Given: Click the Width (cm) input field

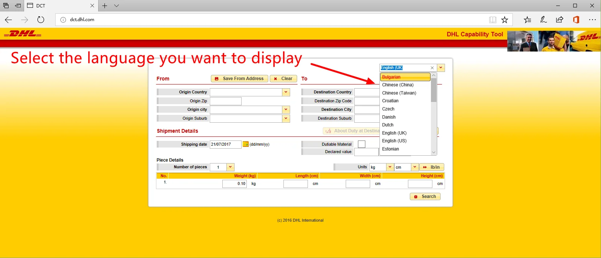Looking at the screenshot, I should click(x=358, y=183).
